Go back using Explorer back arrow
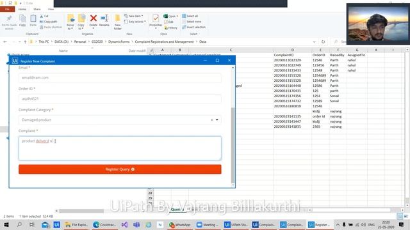410x230 pixels. [5, 42]
